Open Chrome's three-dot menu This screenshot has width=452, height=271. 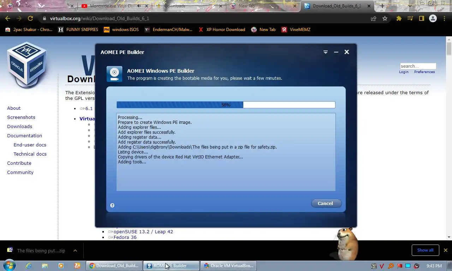pos(444,18)
